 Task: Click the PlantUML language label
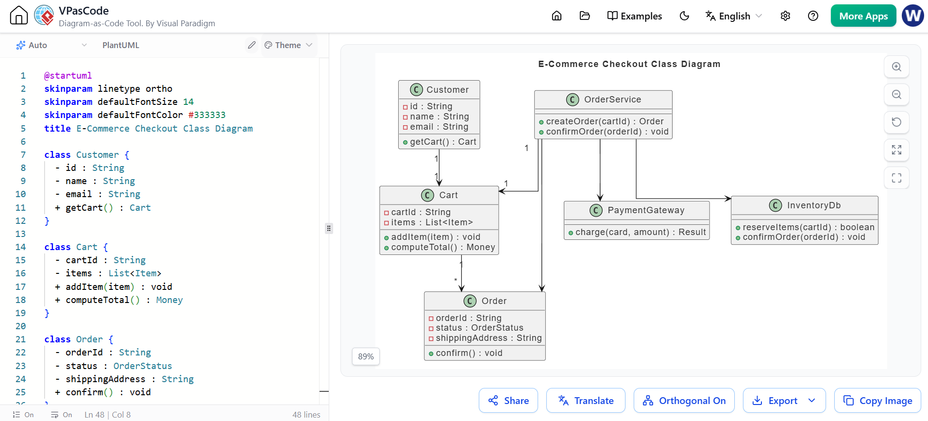pos(121,45)
